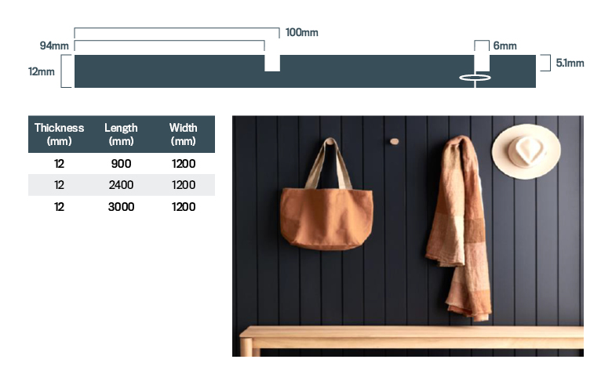This screenshot has height=392, width=612.
Task: Click the 12mm thickness label on diagram
Action: [x=41, y=72]
